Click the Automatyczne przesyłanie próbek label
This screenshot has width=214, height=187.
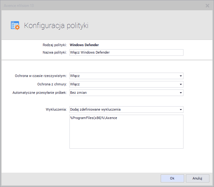click(x=39, y=93)
